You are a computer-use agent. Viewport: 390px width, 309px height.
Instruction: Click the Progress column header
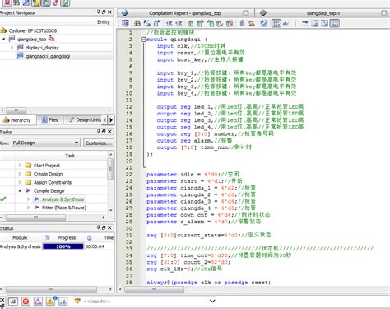[x=67, y=237]
